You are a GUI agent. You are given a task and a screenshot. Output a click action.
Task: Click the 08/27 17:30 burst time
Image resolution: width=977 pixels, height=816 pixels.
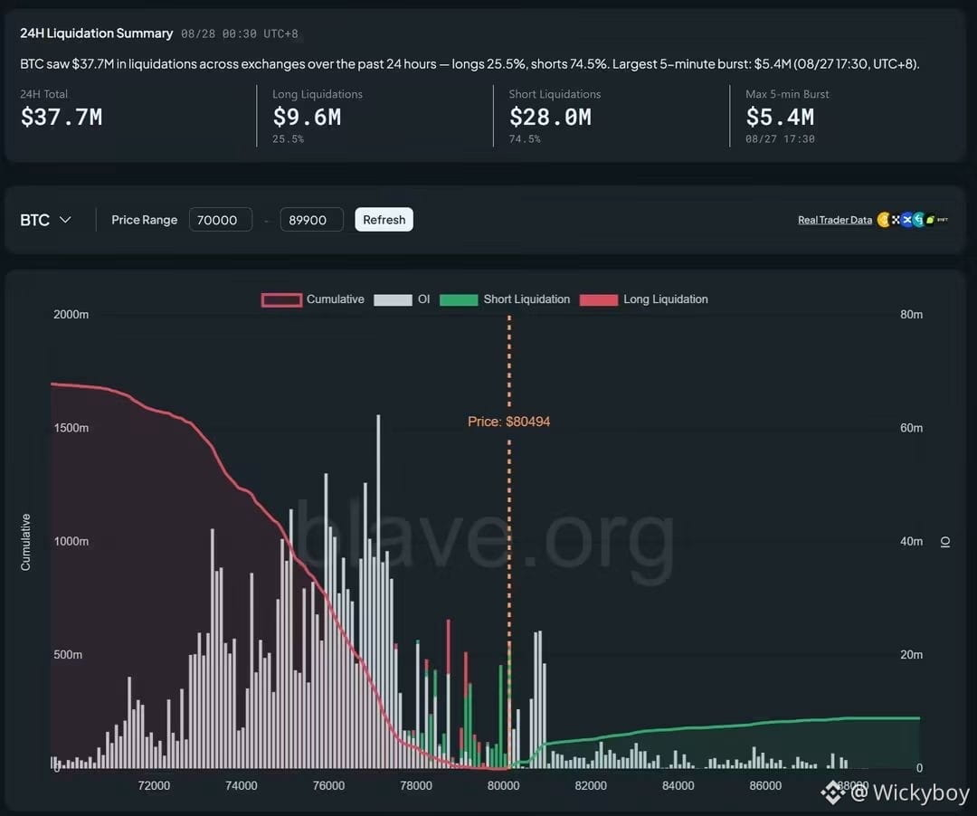[x=780, y=139]
